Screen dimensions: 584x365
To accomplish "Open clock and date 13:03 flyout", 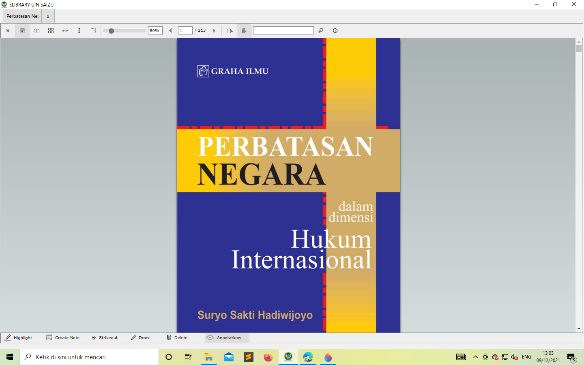I will [x=548, y=357].
